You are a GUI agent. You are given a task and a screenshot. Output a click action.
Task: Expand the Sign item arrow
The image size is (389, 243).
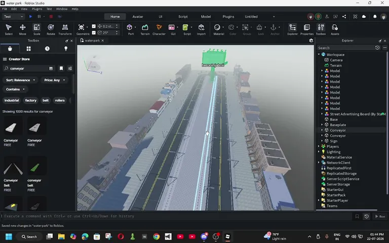point(322,141)
